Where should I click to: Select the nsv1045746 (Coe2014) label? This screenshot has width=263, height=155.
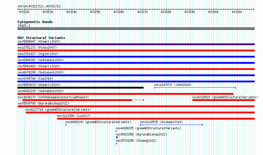click(35, 79)
